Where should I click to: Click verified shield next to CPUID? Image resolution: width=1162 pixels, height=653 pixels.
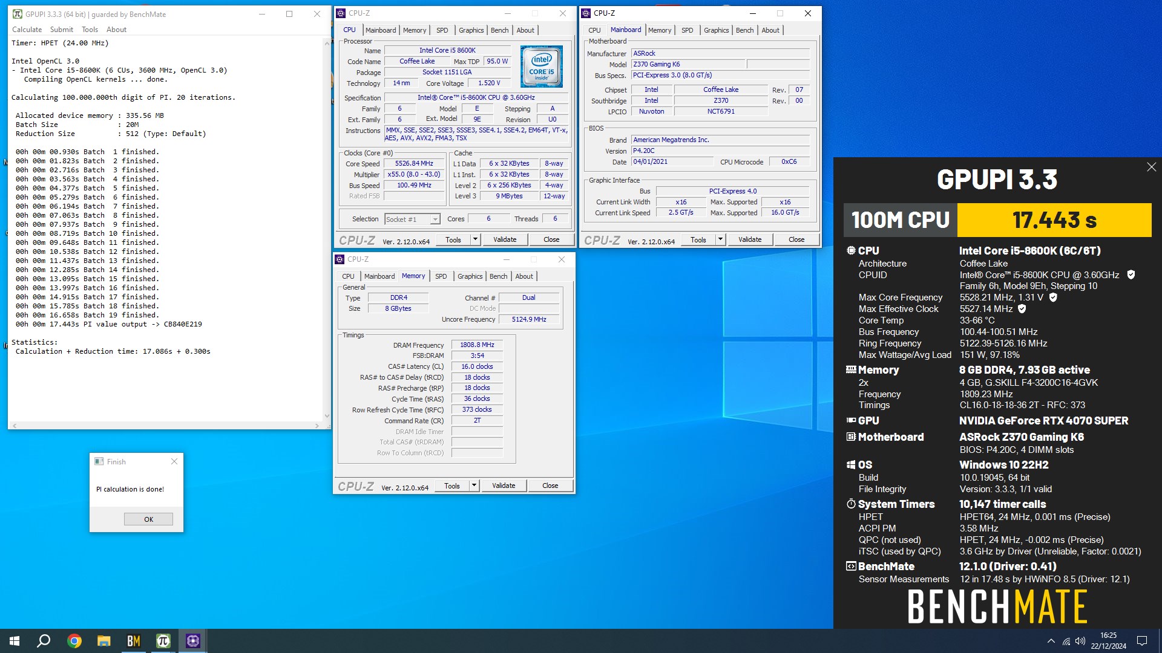[1131, 275]
